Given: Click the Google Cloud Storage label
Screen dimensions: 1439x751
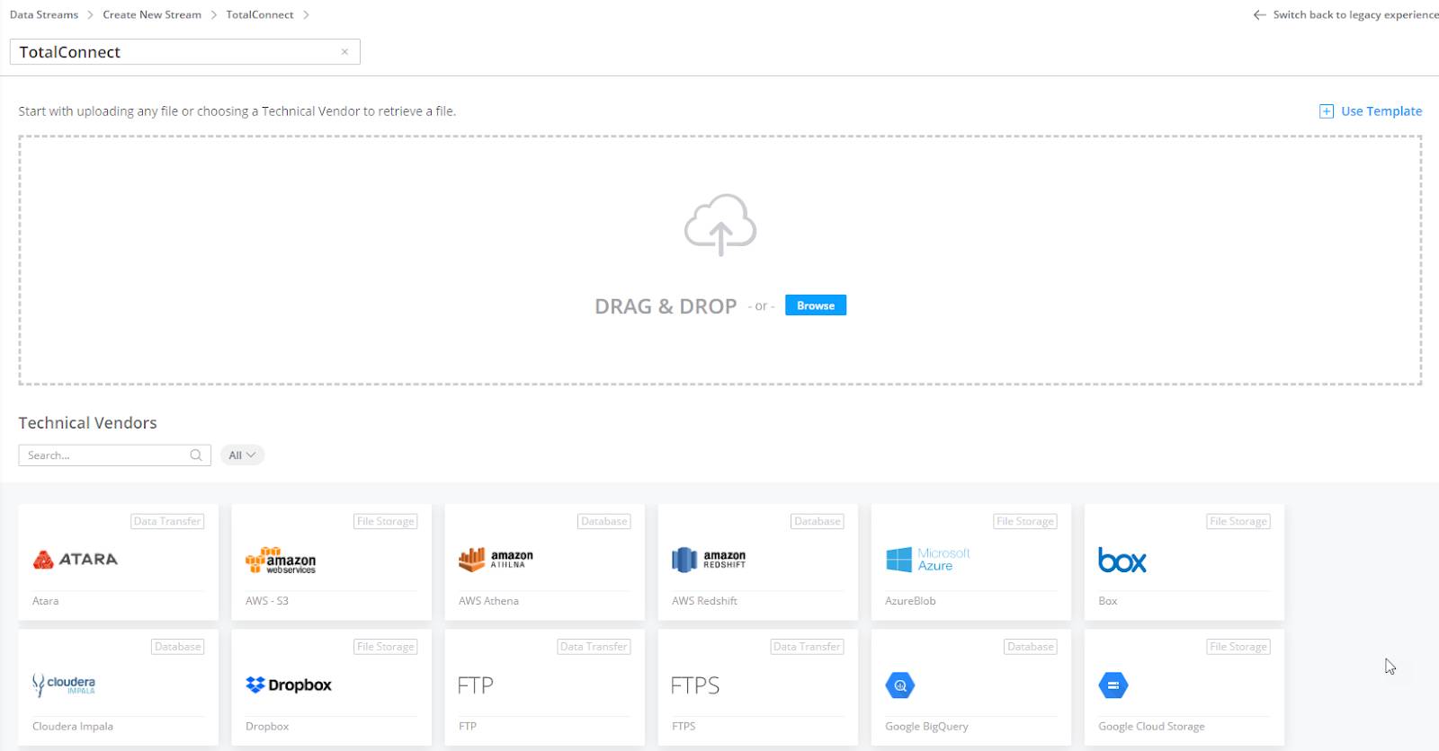Looking at the screenshot, I should [1151, 727].
